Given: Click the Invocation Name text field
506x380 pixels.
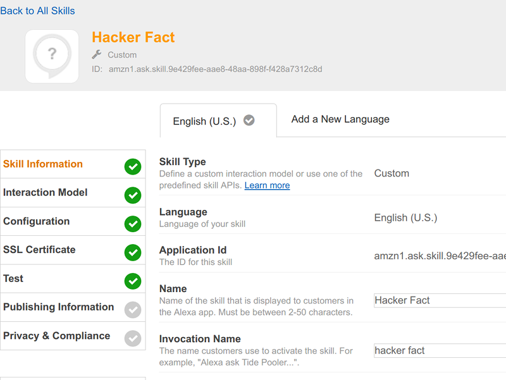Looking at the screenshot, I should [440, 351].
